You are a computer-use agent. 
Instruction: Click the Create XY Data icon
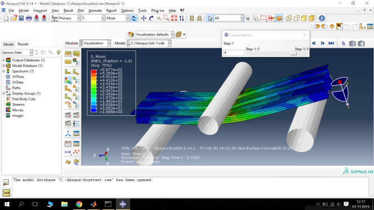[68, 144]
